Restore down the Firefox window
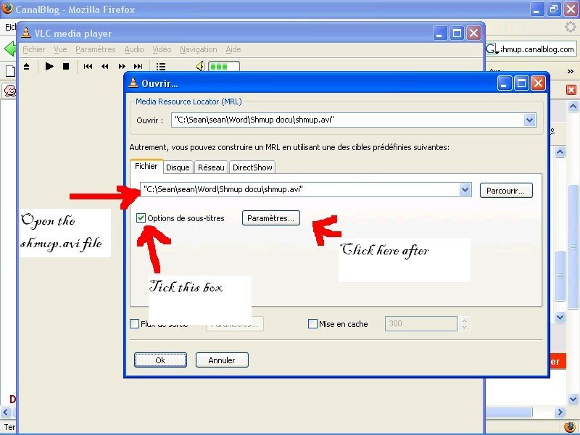The height and width of the screenshot is (435, 580). click(x=554, y=9)
